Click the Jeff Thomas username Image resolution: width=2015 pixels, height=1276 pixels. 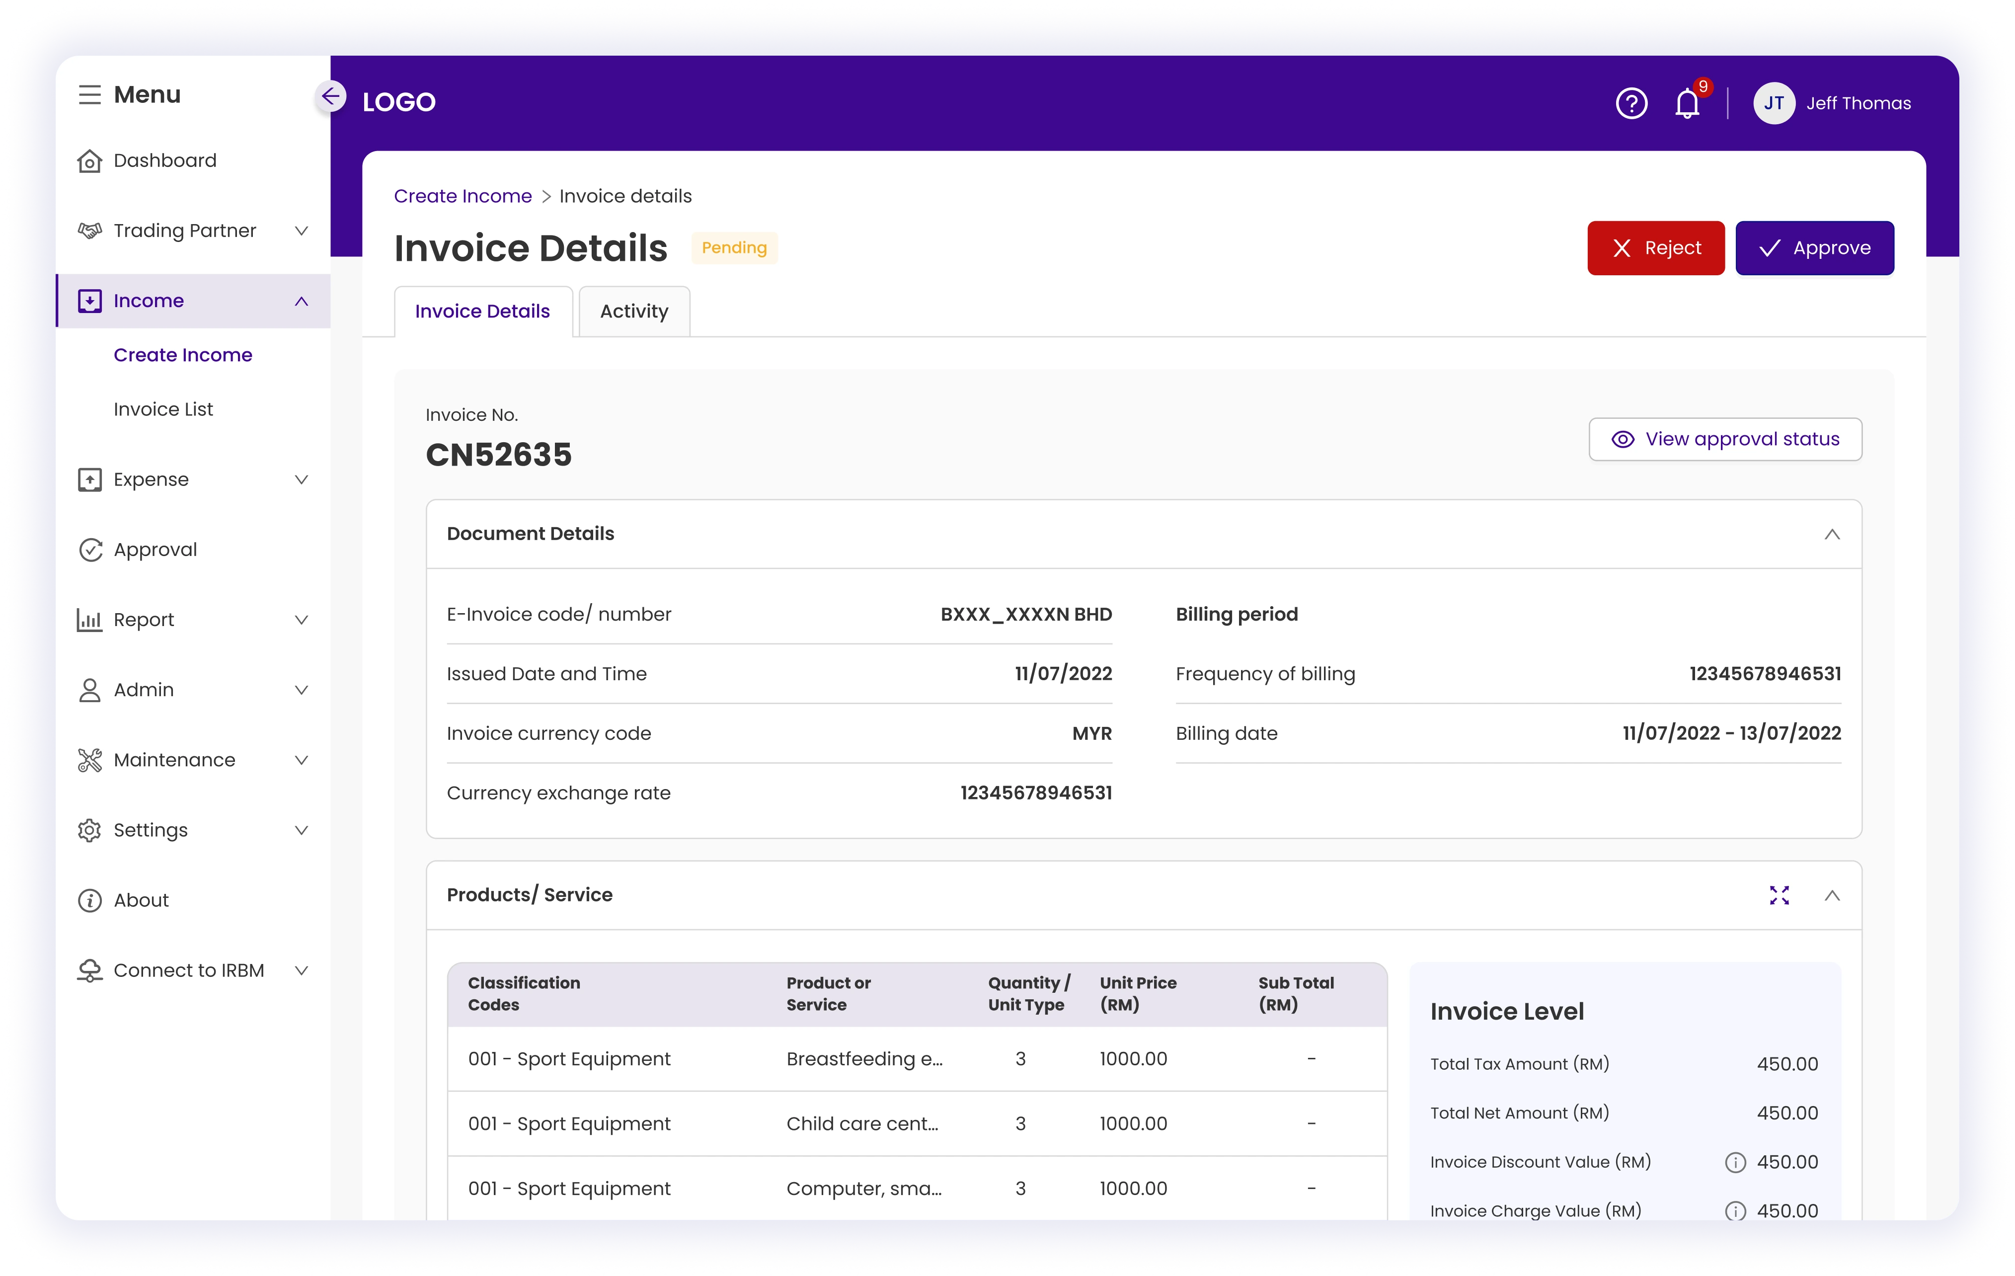coord(1859,103)
